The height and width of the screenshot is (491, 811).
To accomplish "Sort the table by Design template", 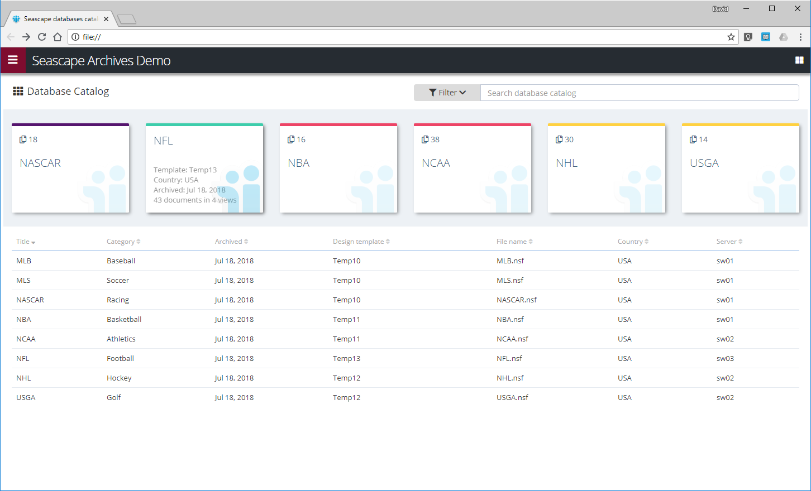I will pos(361,242).
